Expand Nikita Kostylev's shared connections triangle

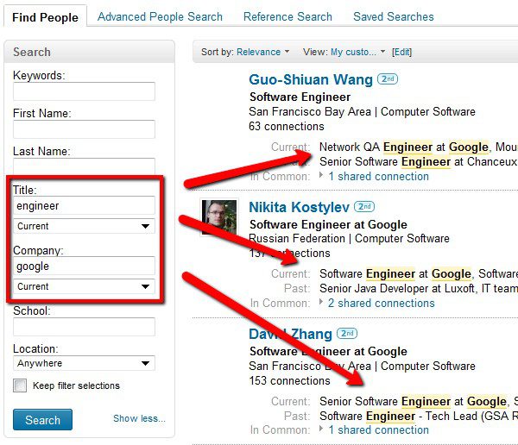(322, 303)
